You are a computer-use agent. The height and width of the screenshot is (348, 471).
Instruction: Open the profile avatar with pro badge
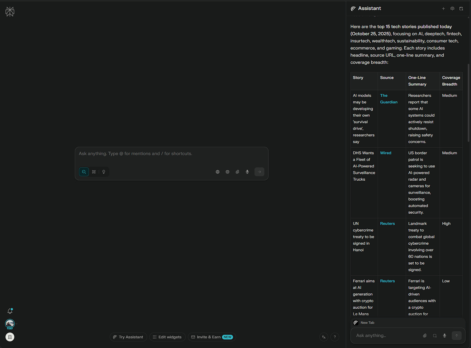[10, 324]
